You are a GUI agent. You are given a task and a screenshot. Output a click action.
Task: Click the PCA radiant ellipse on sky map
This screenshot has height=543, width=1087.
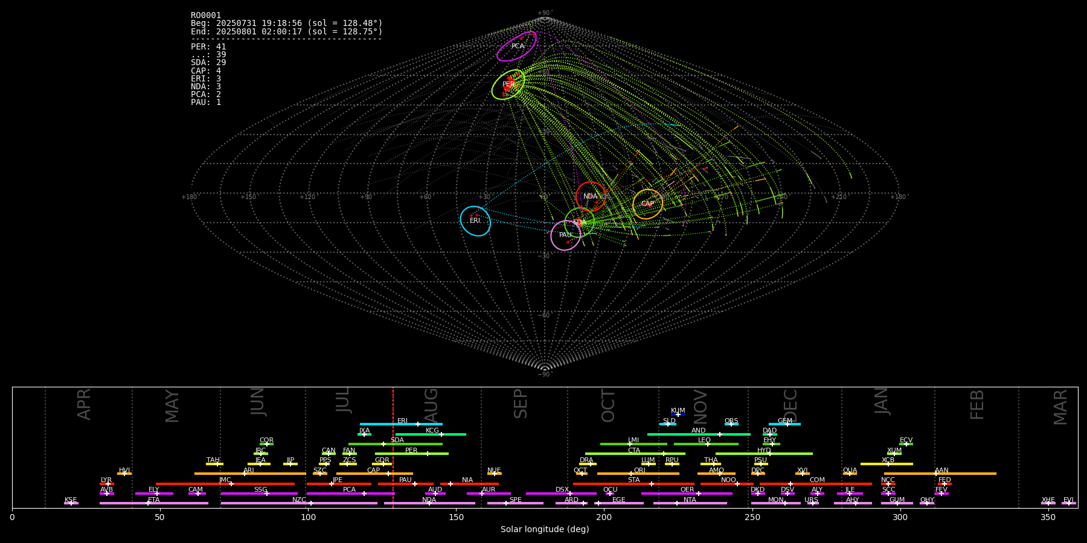[x=516, y=46]
